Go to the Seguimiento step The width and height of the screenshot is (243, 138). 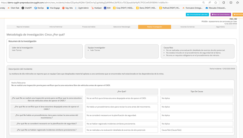220,27
